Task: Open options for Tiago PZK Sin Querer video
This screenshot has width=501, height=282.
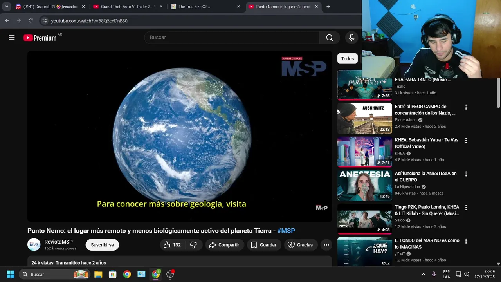Action: click(466, 207)
